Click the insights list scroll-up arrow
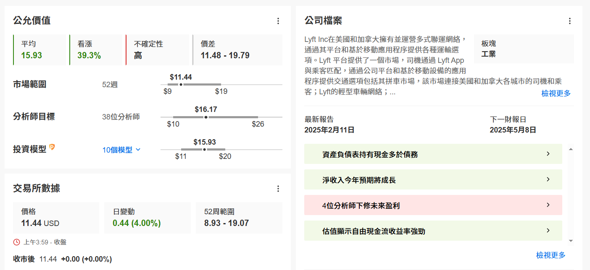 [571, 149]
